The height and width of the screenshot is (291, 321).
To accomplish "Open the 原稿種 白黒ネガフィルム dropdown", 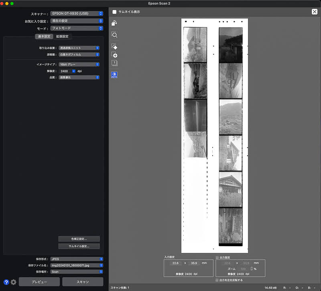I will [79, 54].
